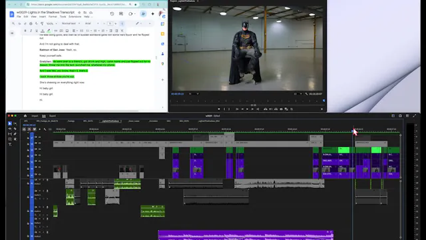Screen dimensions: 426x240
Task: Click Add Marker button in timeline header
Action: click(x=40, y=129)
